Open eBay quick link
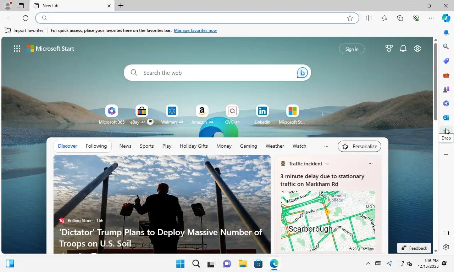This screenshot has height=272, width=454. (x=142, y=115)
